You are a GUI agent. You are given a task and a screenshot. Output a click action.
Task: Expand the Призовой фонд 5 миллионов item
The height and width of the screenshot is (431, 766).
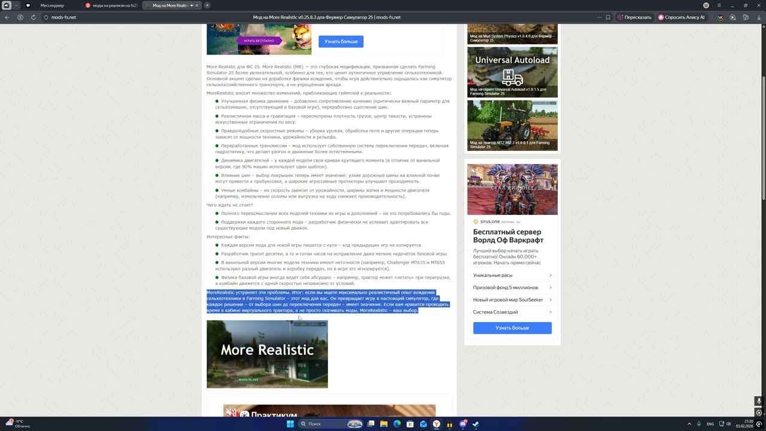512,287
